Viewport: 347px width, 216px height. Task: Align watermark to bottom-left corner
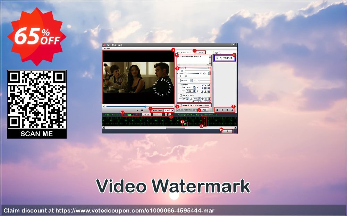pos(202,91)
